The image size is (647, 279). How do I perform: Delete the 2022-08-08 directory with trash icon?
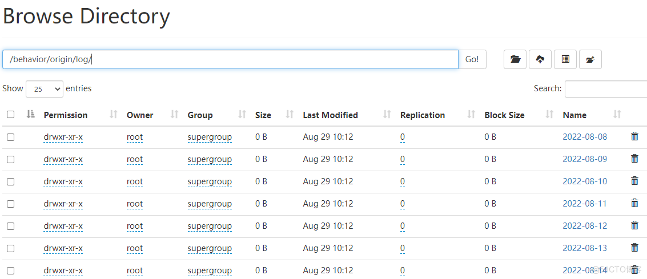coord(634,136)
